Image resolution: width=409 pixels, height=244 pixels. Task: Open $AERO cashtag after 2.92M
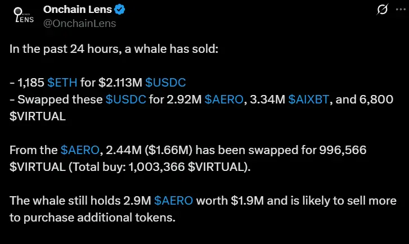[x=224, y=100]
